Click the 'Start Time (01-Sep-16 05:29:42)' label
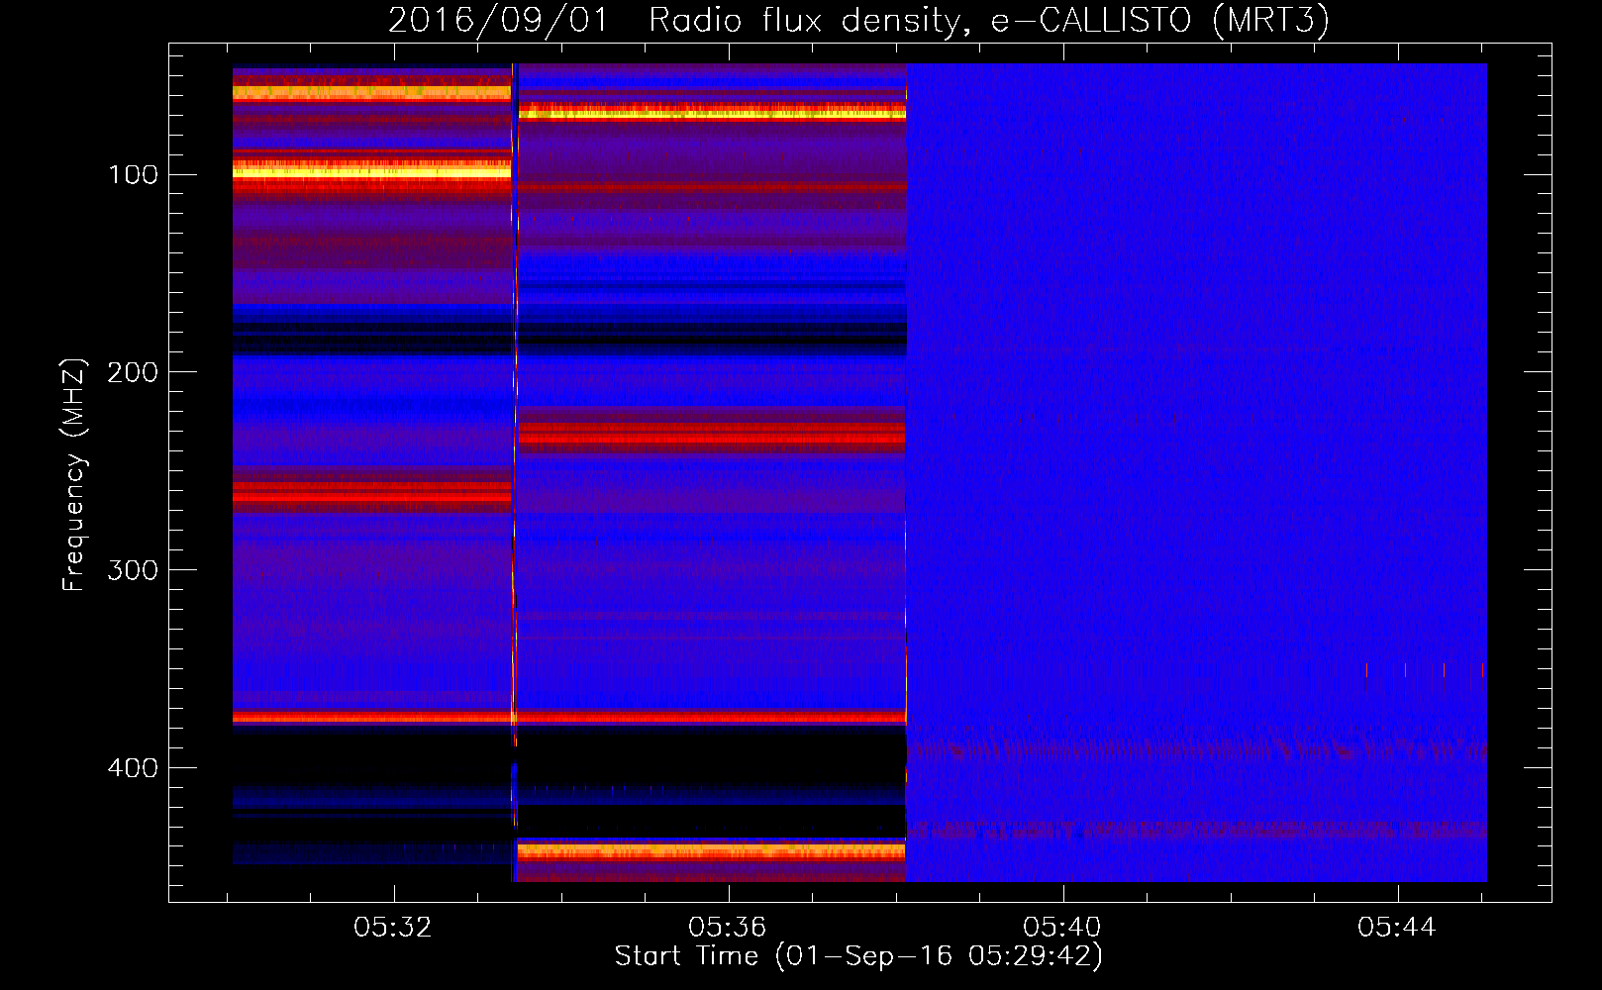The height and width of the screenshot is (990, 1602). tap(858, 956)
